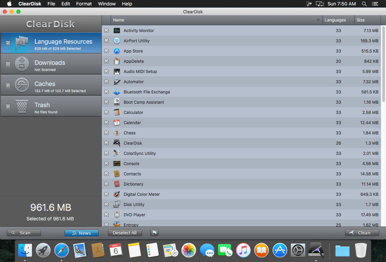Click the Disk Utility stethoscope icon

point(117,204)
